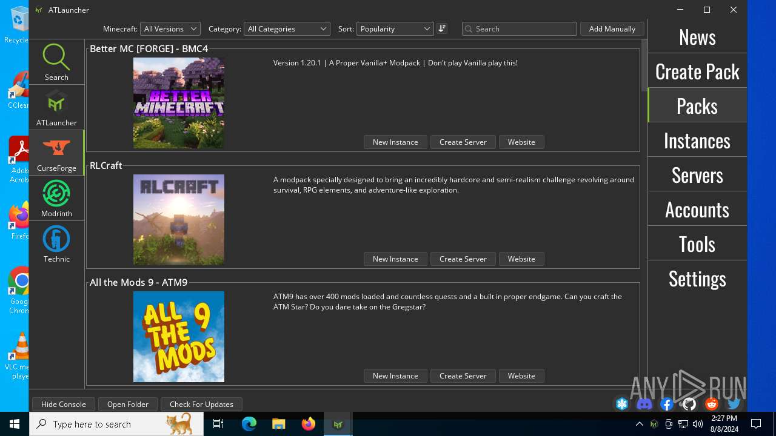Image resolution: width=776 pixels, height=436 pixels.
Task: Open the taskbar clock and date
Action: tap(724, 424)
